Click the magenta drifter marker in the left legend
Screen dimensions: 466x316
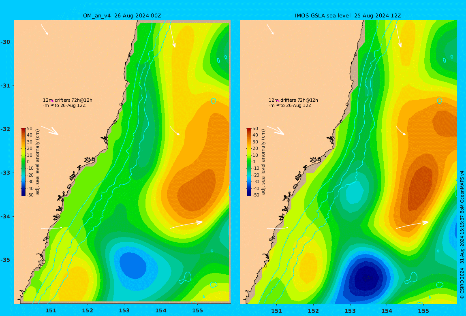[x=52, y=101]
